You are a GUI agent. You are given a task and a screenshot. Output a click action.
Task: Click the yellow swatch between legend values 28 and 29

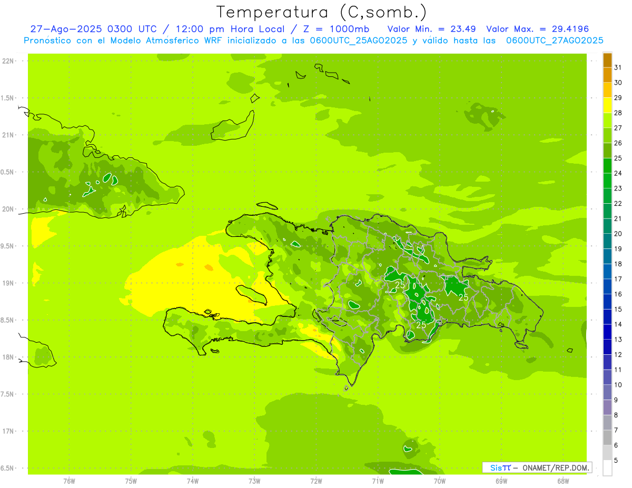607,105
